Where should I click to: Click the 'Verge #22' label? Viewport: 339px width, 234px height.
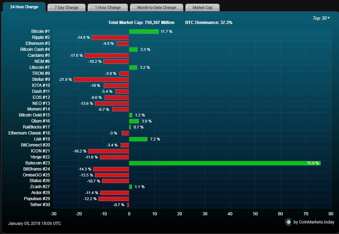click(x=40, y=157)
